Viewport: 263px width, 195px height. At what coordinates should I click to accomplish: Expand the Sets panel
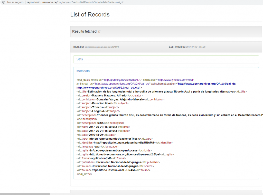[80, 59]
